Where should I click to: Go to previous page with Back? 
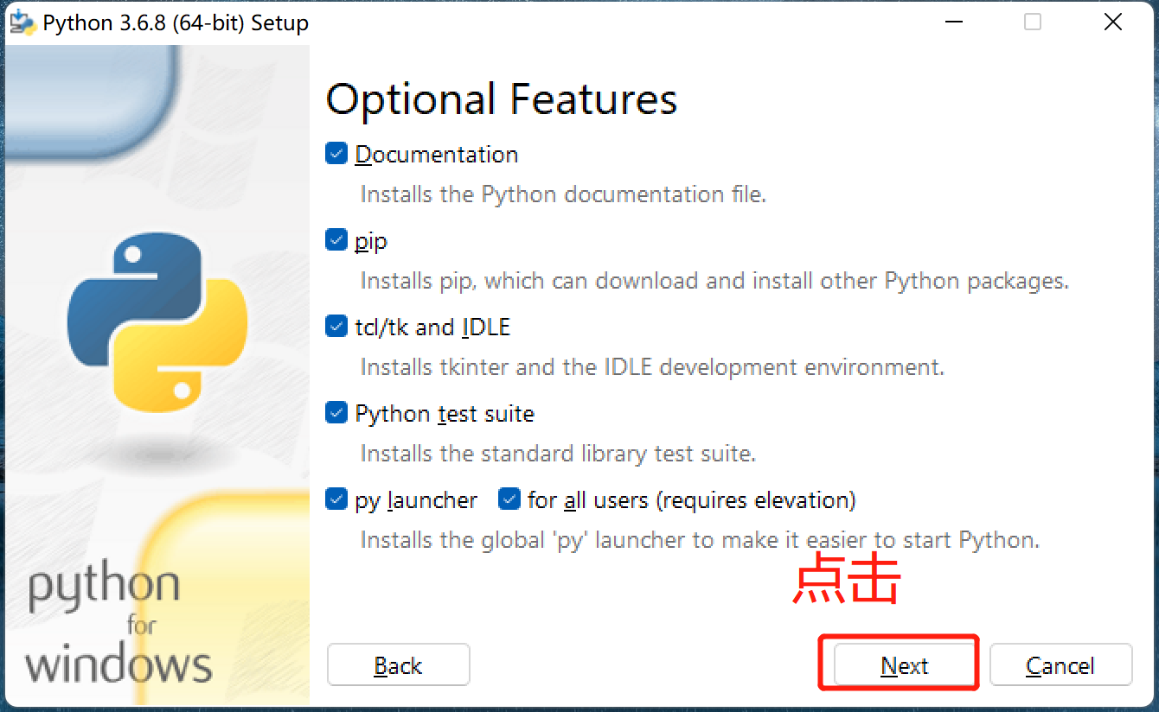(398, 665)
